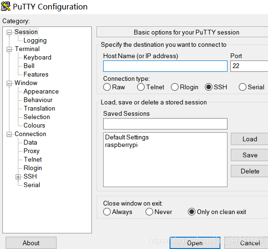Open the Telnet category in tree
The height and width of the screenshot is (249, 268).
32,160
